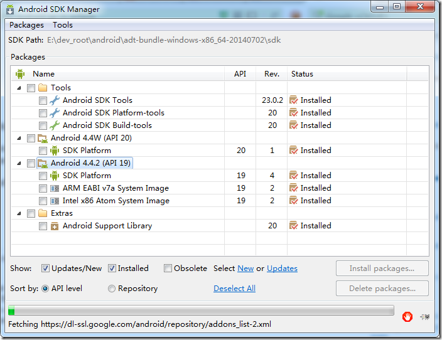442x340 pixels.
Task: Collapse the Android 4.4.2 (API 19) group
Action: point(19,163)
